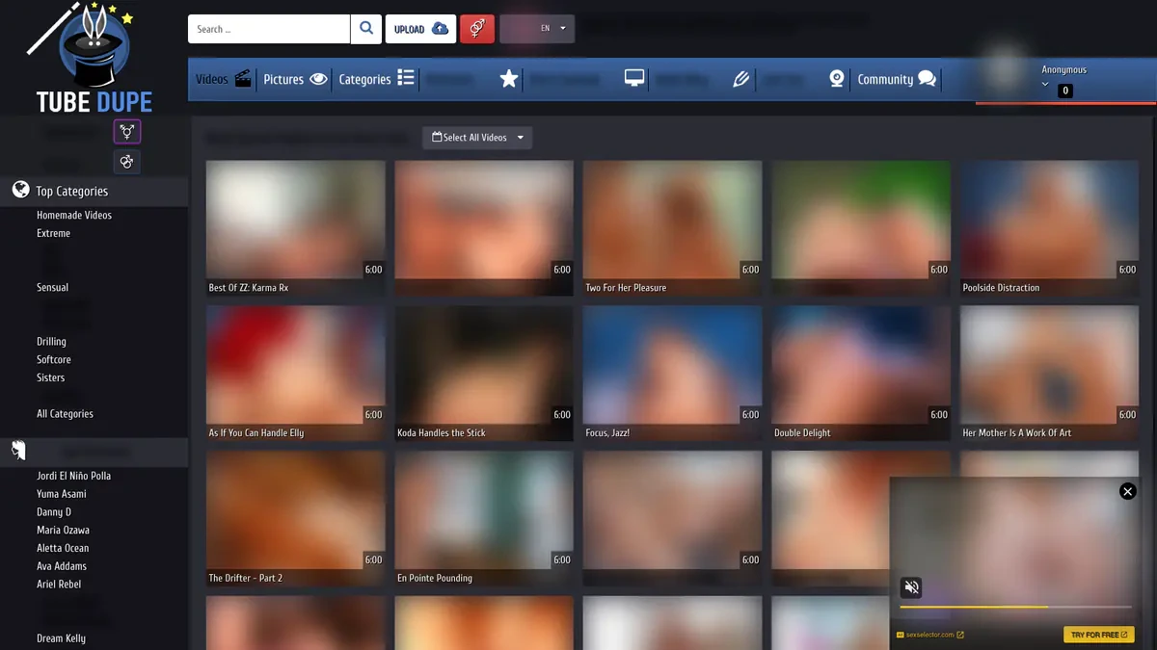Unmute the popup video ad
This screenshot has height=650, width=1157.
point(911,587)
